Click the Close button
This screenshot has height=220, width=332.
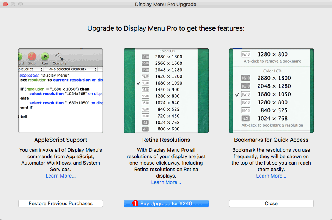[x=271, y=203]
